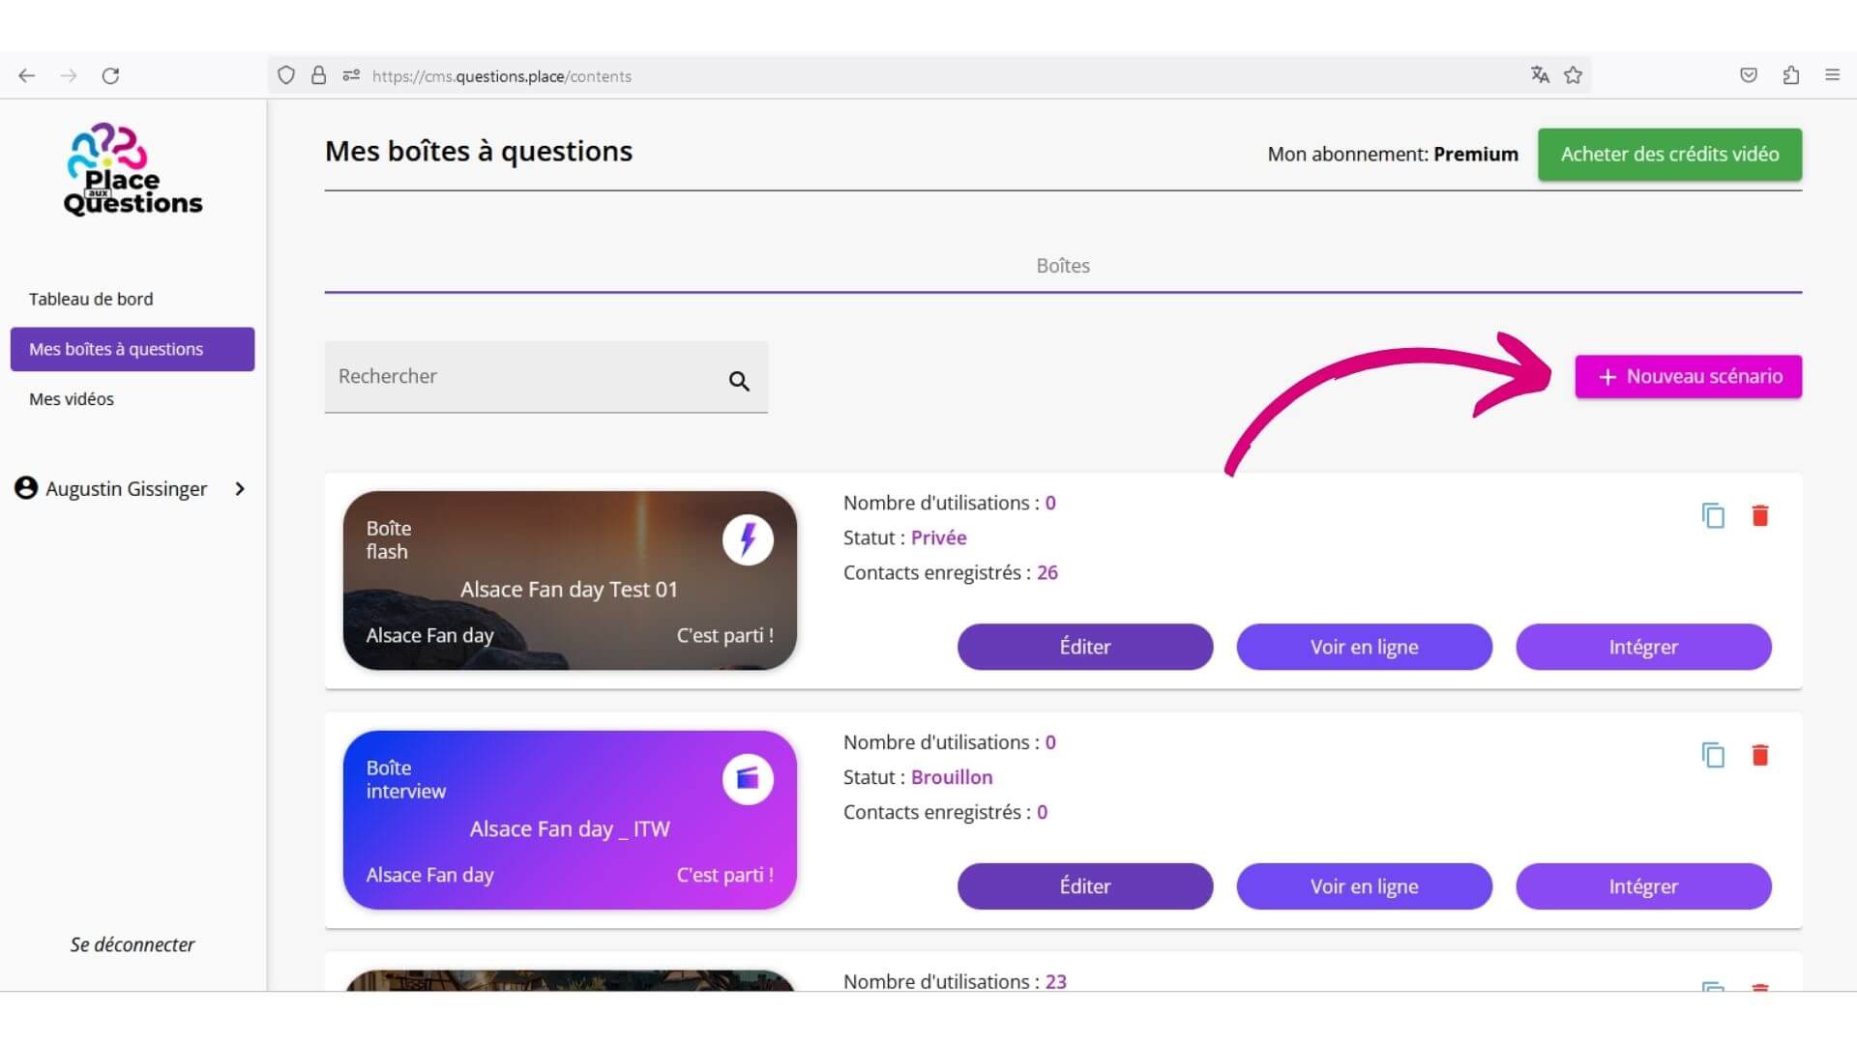The image size is (1857, 1044).
Task: Delete the Alsace Fan day Test 01 box
Action: coord(1760,515)
